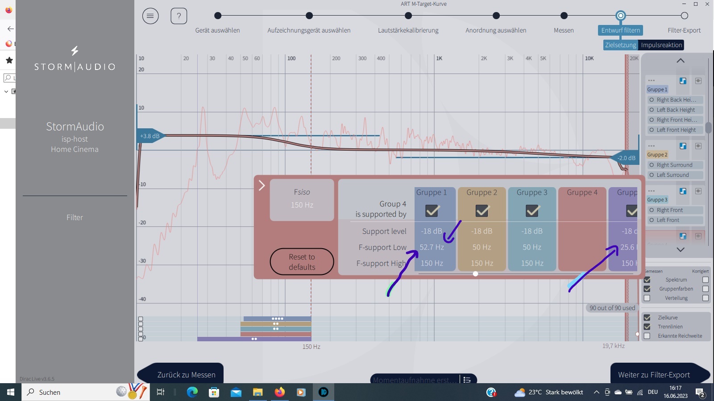Select the Left Front channel
The image size is (714, 401).
pyautogui.click(x=675, y=220)
